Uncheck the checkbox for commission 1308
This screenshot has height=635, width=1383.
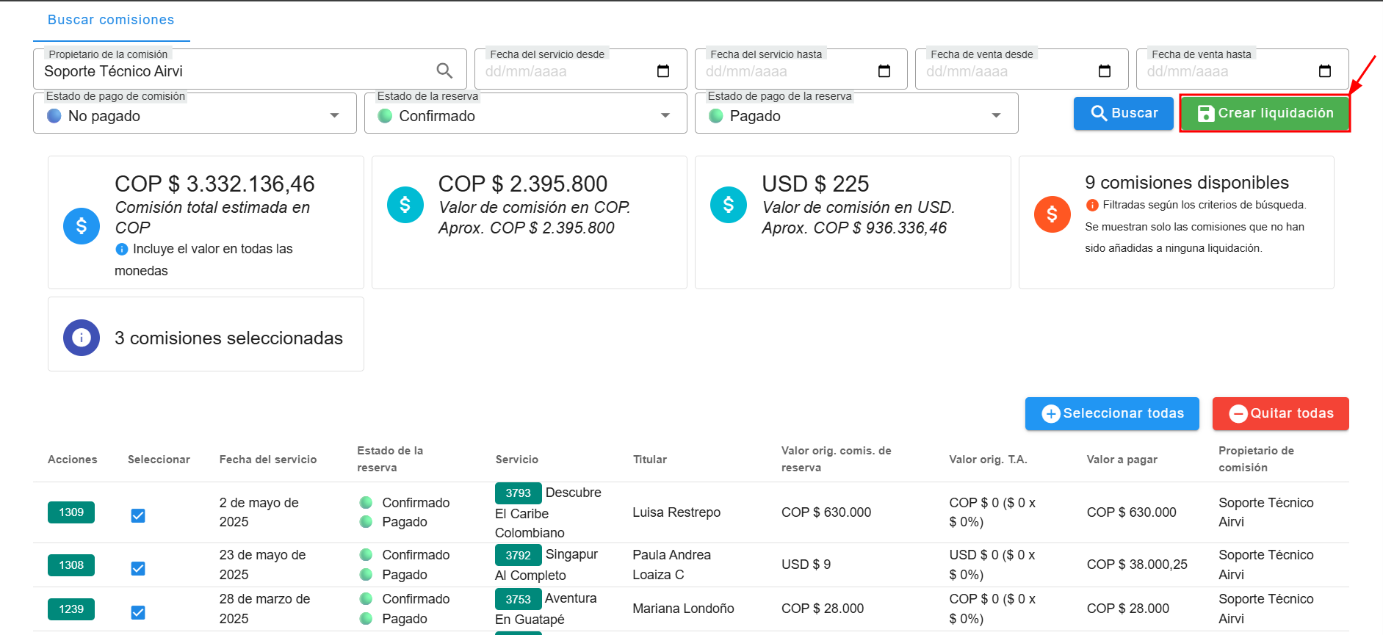[138, 569]
